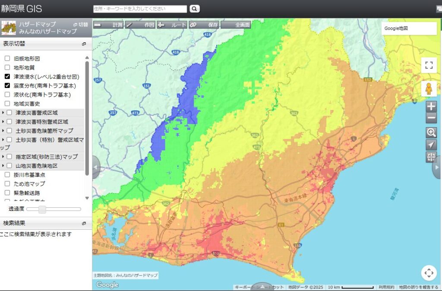Uncheck 津波浸水(レベル2重合せ図) layer

coord(7,76)
